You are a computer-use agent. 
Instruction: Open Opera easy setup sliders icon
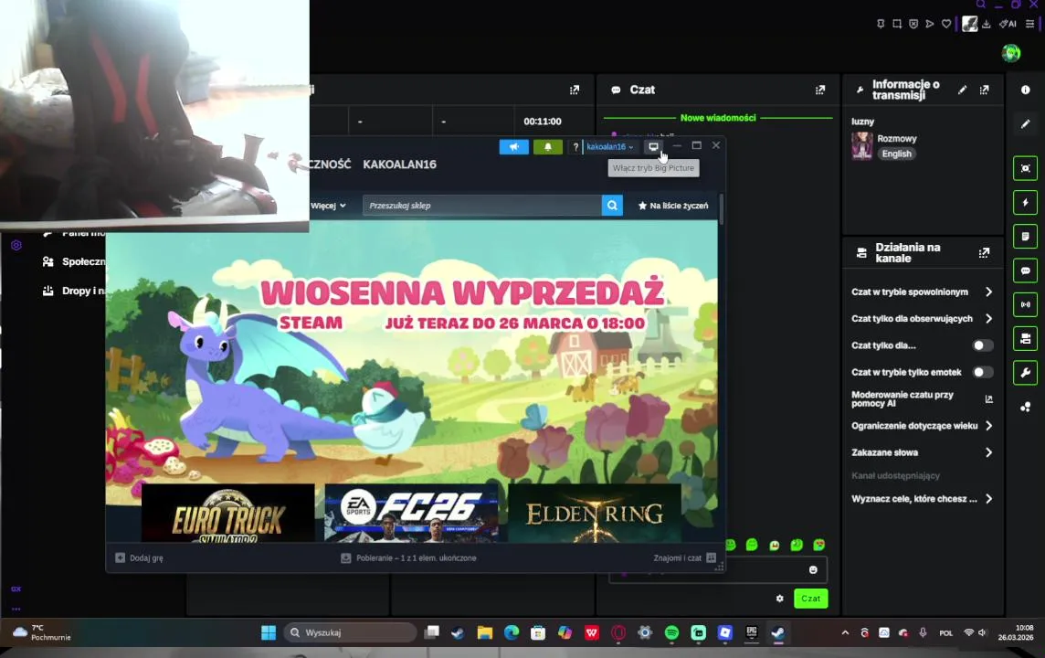[1029, 24]
